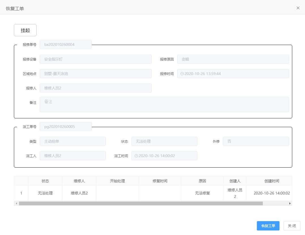The image size is (305, 235).
Task: Click the horizontal scrollbar left arrow
Action: click(16, 203)
